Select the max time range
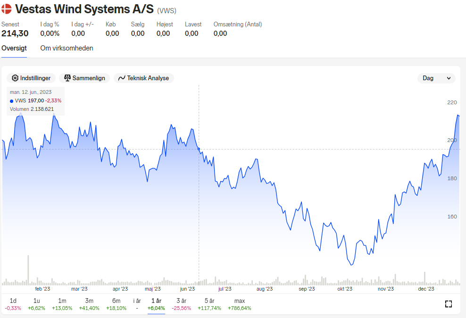The height and width of the screenshot is (318, 466). (240, 304)
